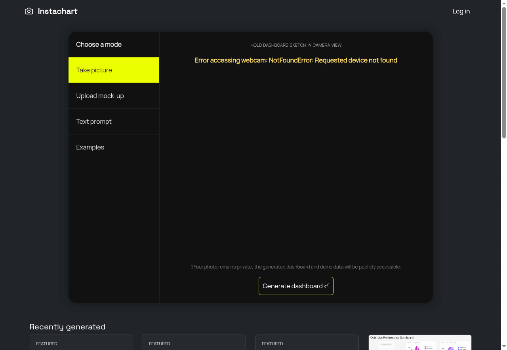Open the middle FEATURED card
Viewport: 507px width, 350px height.
(194, 342)
